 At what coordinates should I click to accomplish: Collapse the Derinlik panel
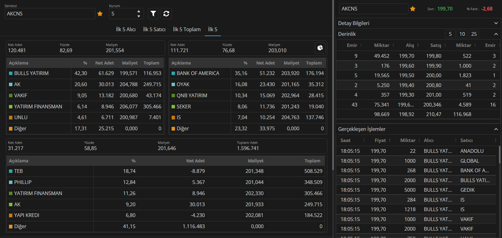click(496, 34)
